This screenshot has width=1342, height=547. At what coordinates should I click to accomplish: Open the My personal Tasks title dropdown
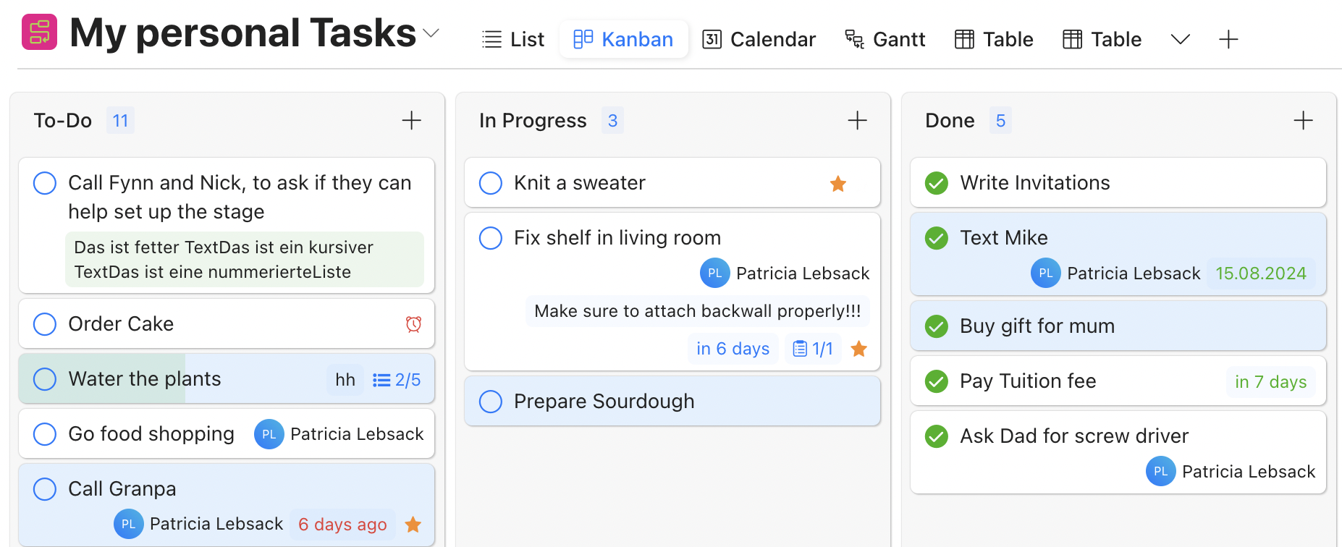click(431, 33)
